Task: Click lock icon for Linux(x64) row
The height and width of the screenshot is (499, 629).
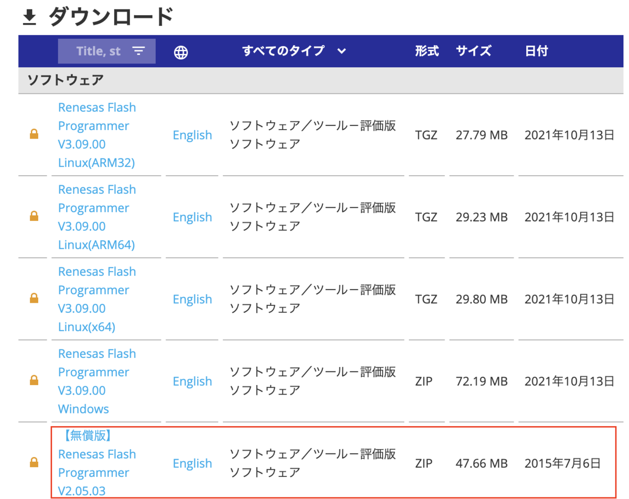Action: pos(34,299)
